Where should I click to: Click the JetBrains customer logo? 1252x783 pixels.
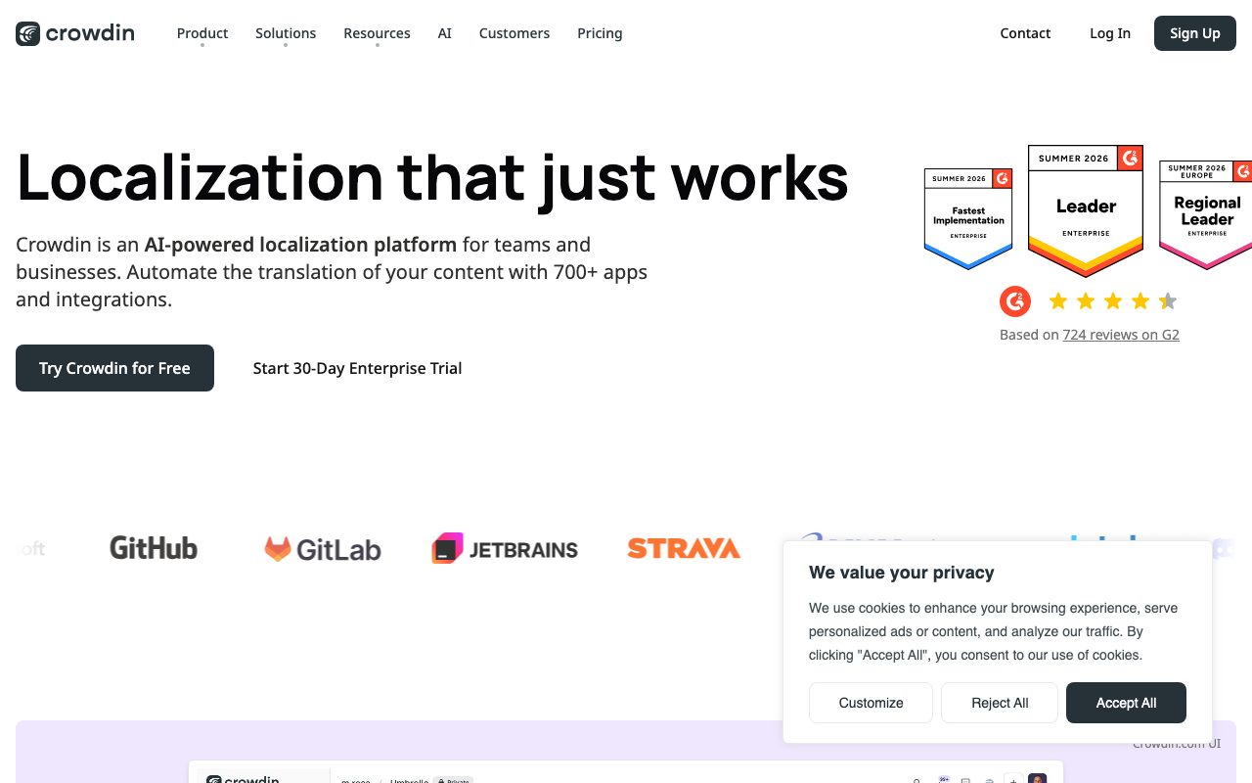[x=505, y=549]
